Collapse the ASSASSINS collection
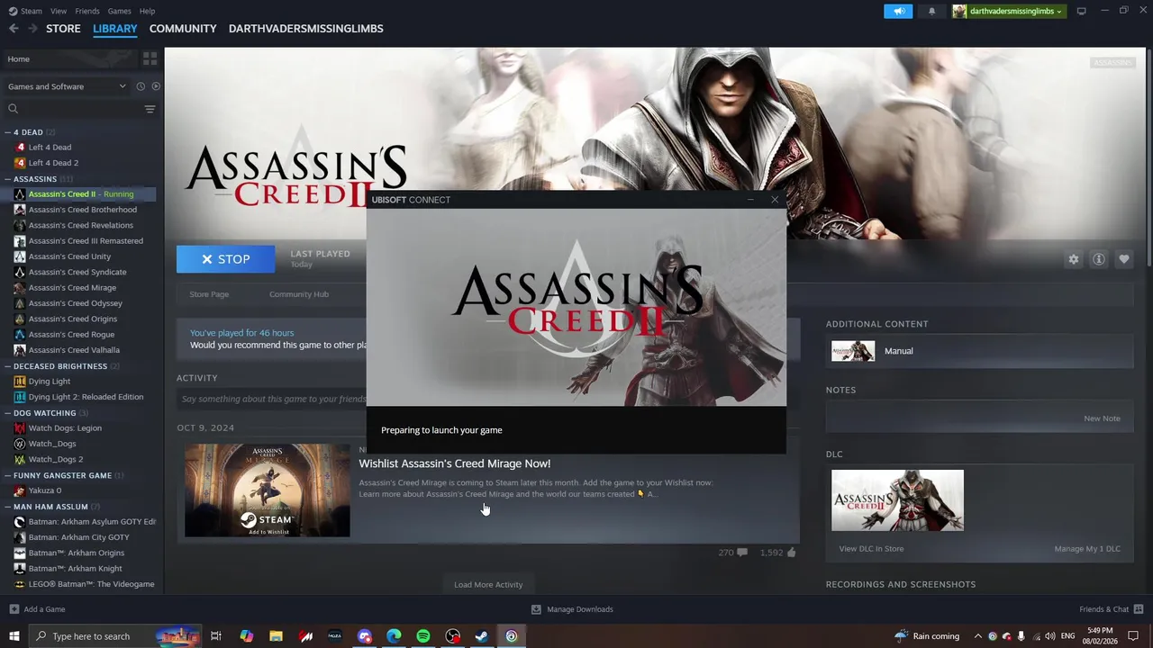 click(x=7, y=179)
